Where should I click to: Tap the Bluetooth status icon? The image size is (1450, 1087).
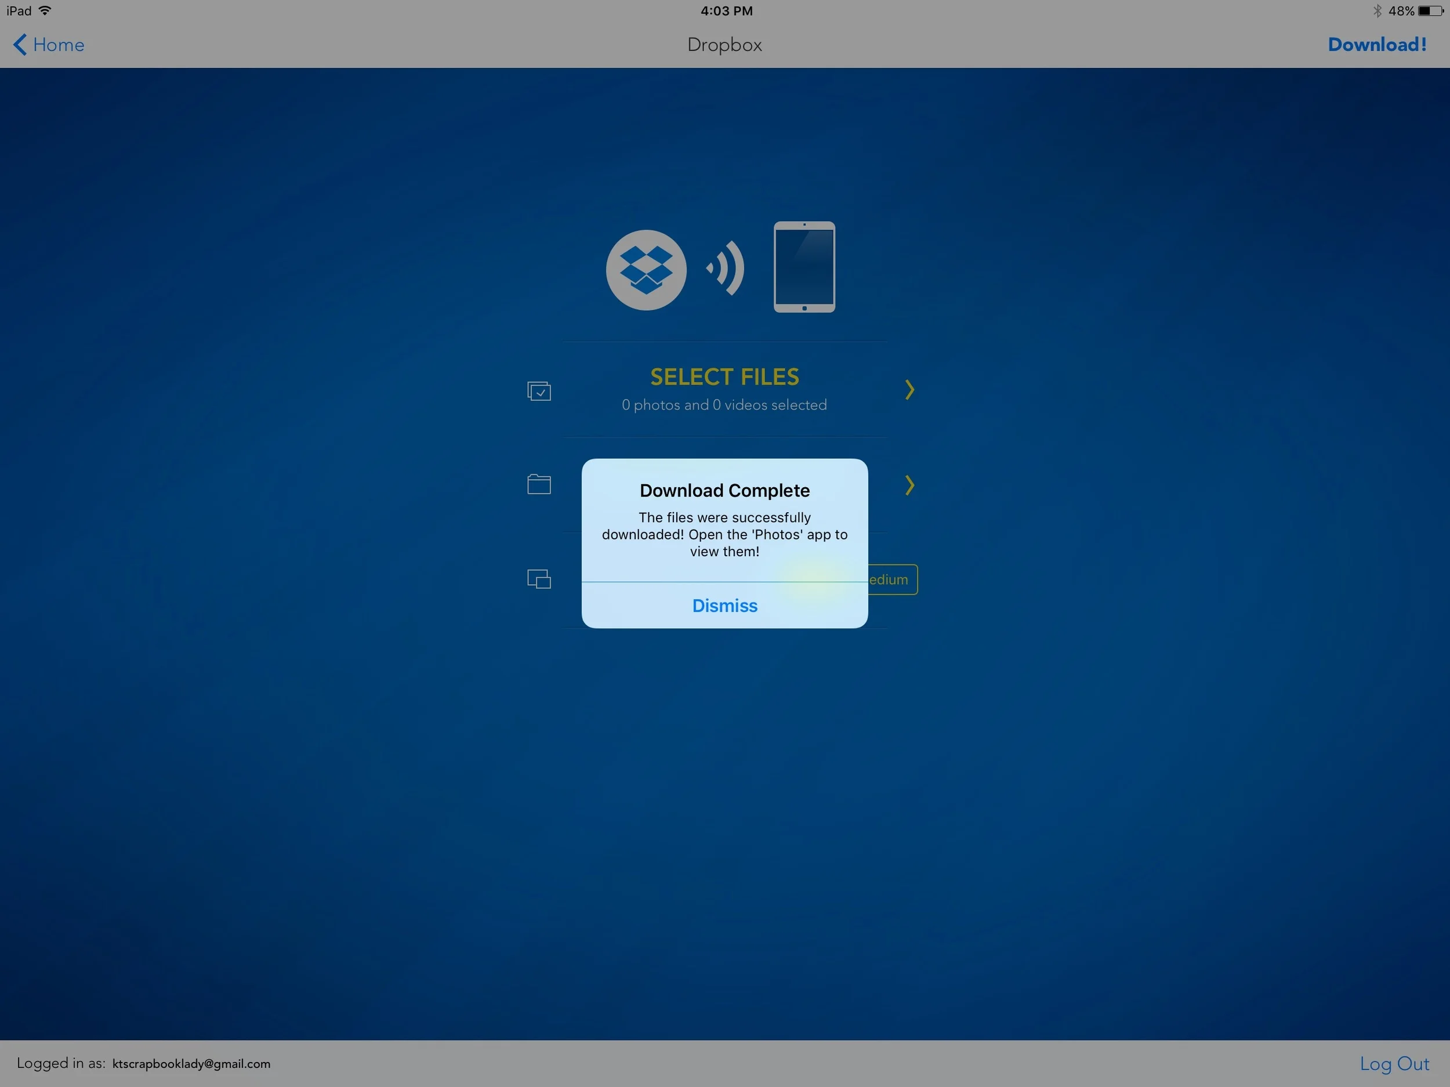coord(1377,11)
